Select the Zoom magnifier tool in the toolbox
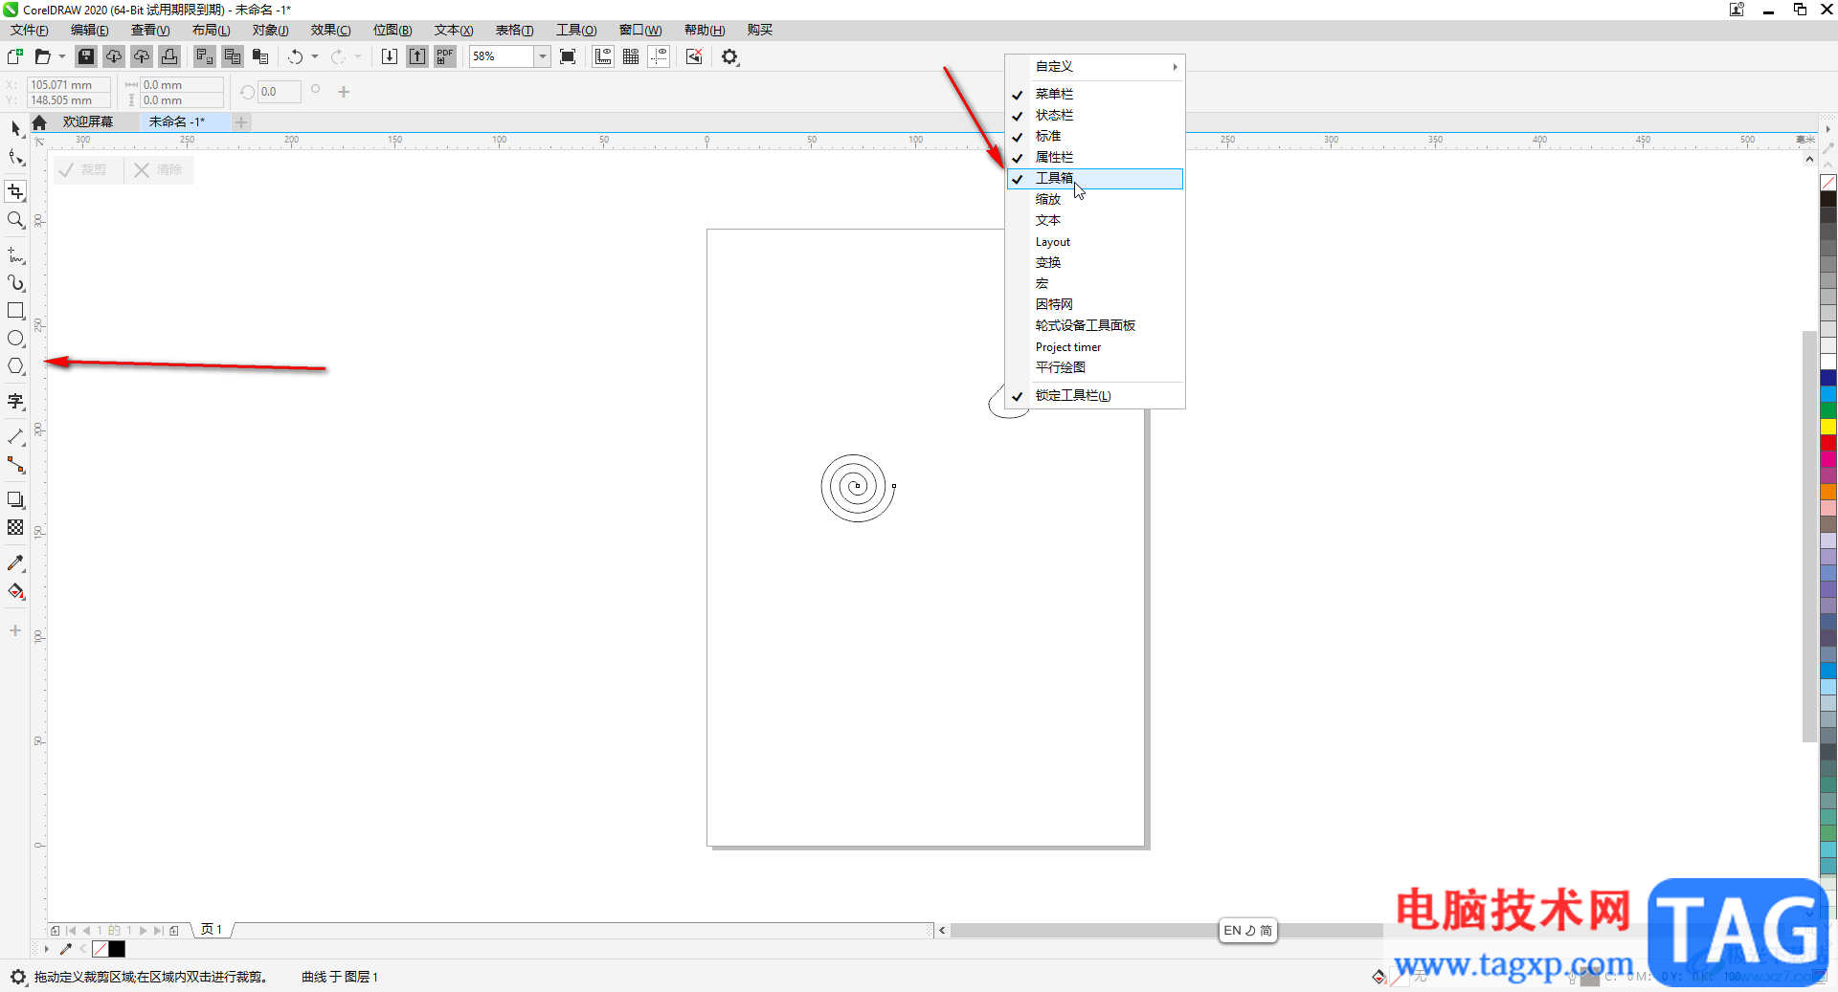1838x992 pixels. (x=15, y=220)
